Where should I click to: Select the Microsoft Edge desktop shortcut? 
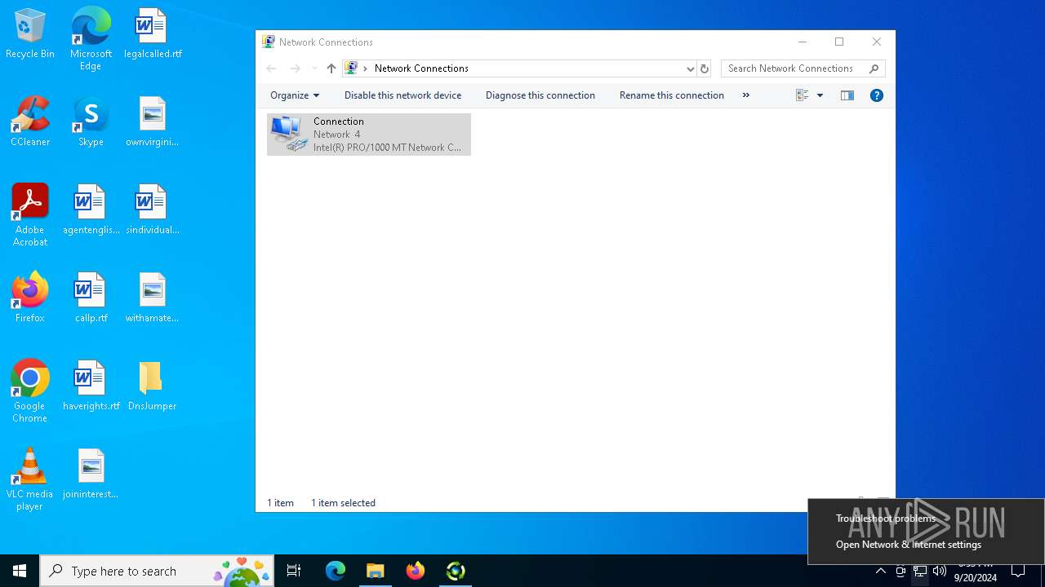tap(91, 39)
